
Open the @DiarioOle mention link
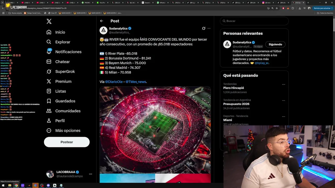click(x=114, y=82)
